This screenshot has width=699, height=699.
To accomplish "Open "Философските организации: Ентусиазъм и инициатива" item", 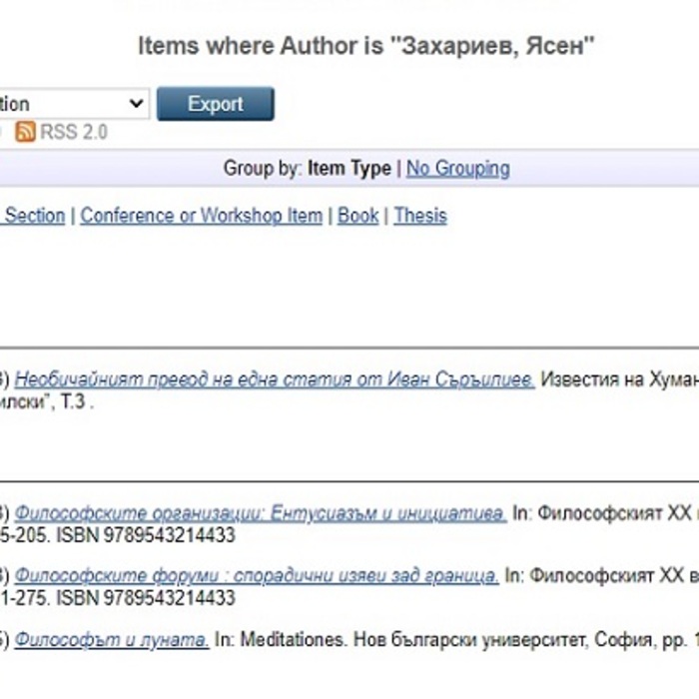I will point(261,514).
